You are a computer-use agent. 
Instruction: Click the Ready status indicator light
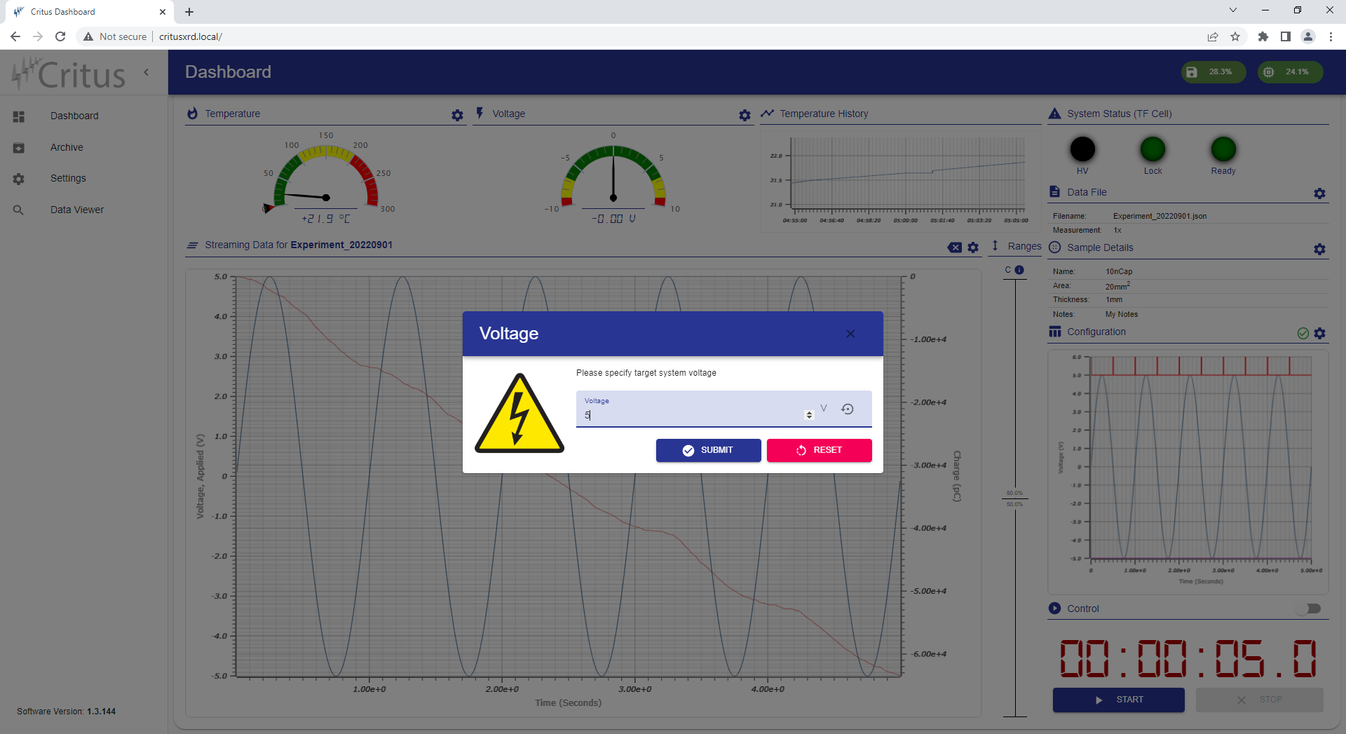[x=1223, y=149]
